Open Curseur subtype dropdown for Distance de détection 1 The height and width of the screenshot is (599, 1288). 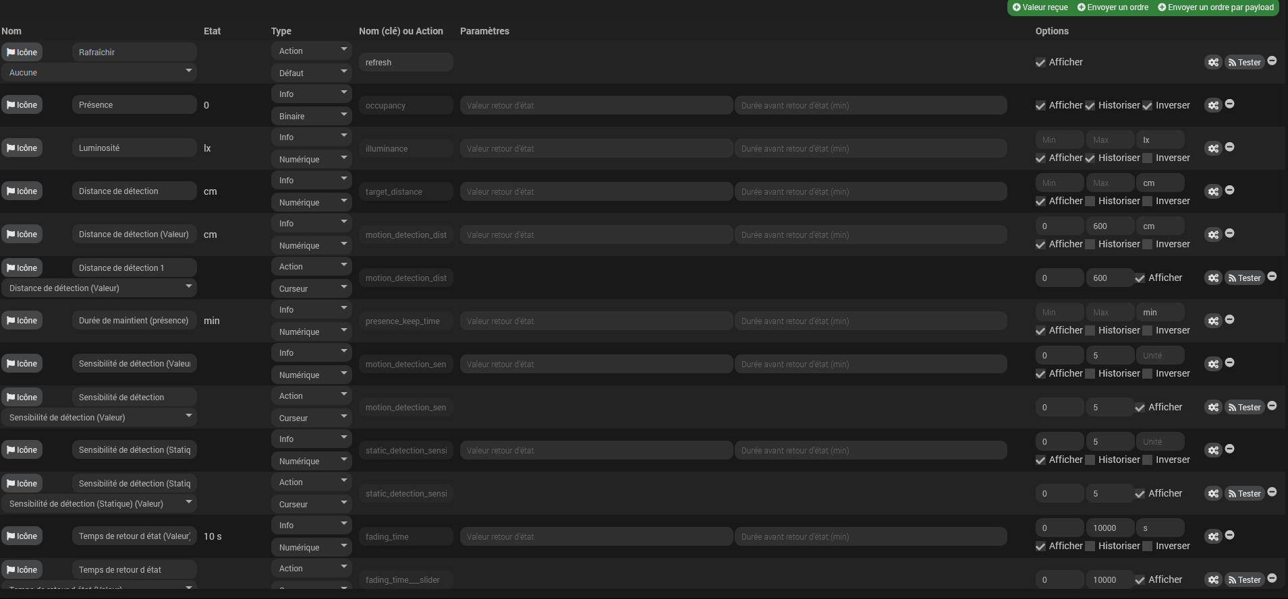coord(312,288)
